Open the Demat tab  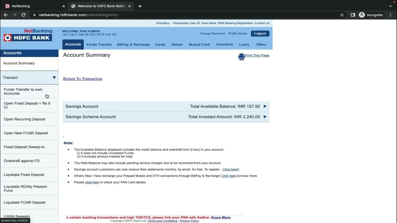click(x=177, y=45)
